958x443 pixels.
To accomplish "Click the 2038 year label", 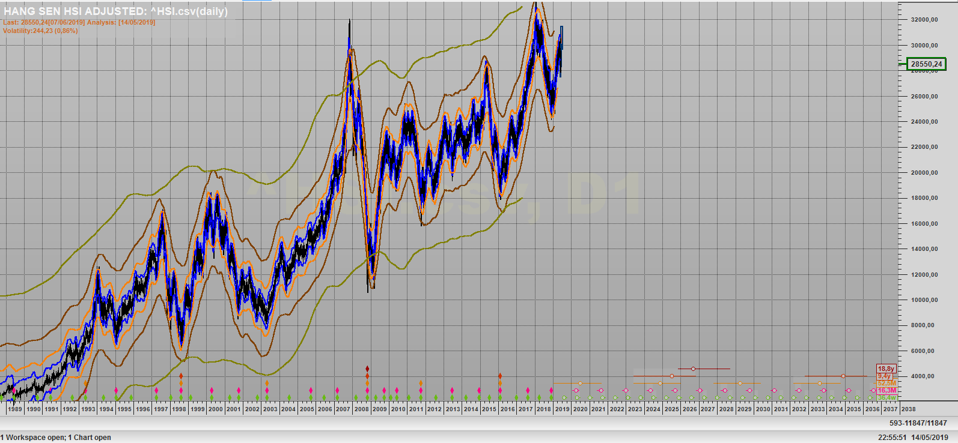I will pyautogui.click(x=909, y=409).
